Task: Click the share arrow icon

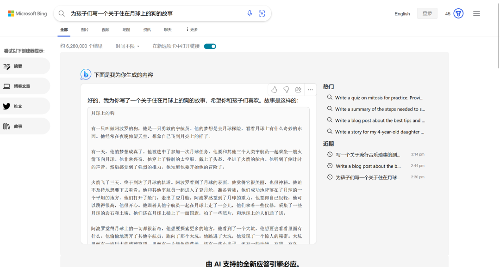Action: coord(298,90)
